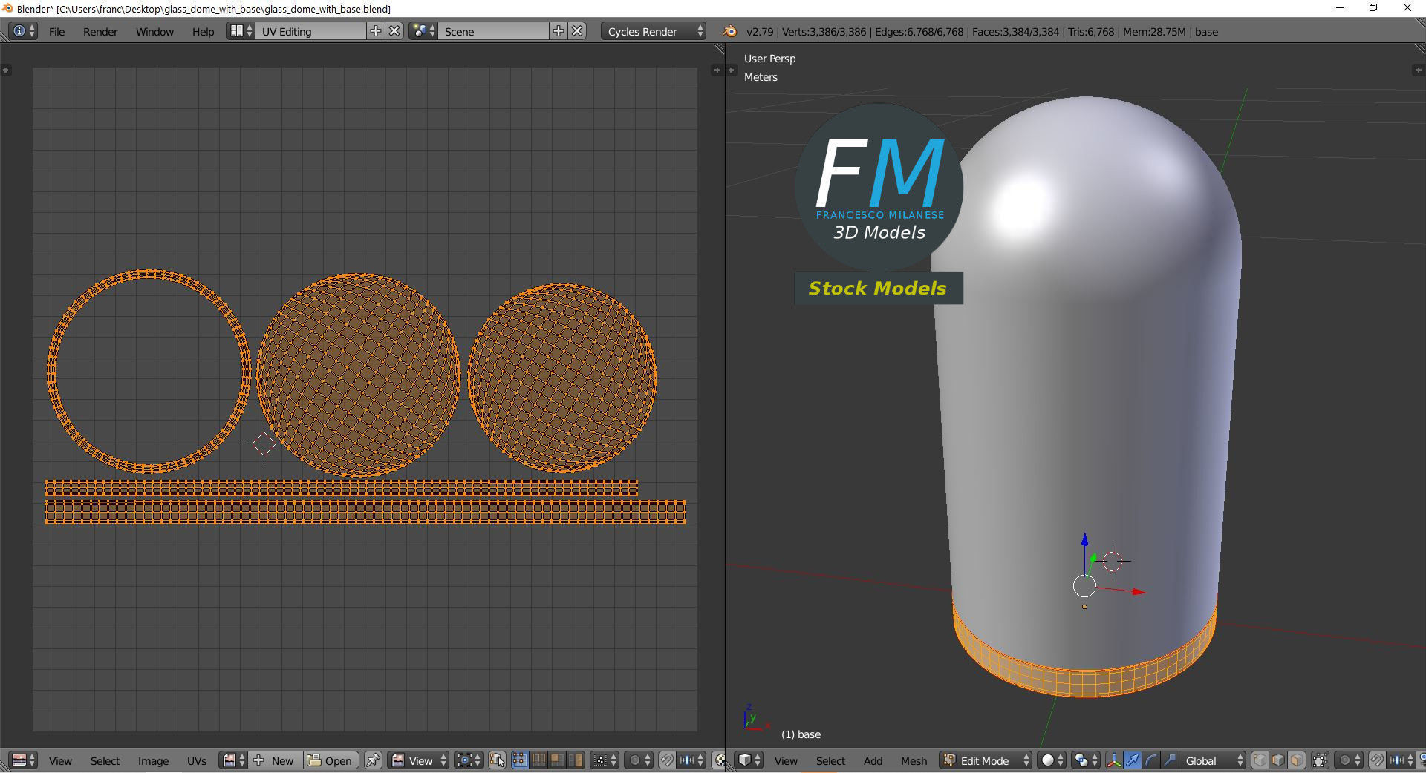Toggle UV and edit mode selection sync

pyautogui.click(x=497, y=760)
